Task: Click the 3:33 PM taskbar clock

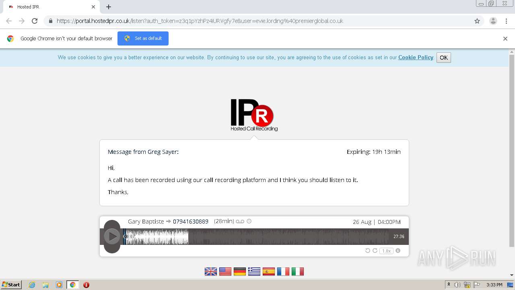Action: [x=494, y=285]
